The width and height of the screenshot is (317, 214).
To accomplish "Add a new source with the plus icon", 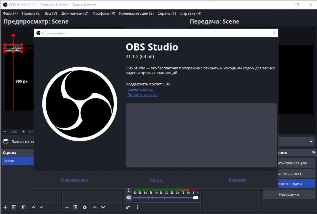I will (67, 207).
